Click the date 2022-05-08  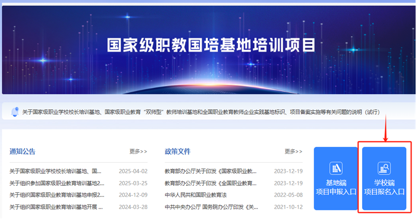point(289,195)
